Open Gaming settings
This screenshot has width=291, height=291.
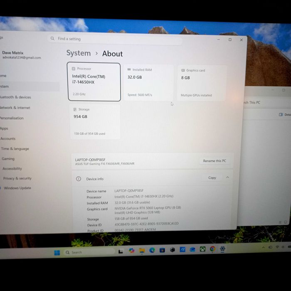tap(8, 159)
